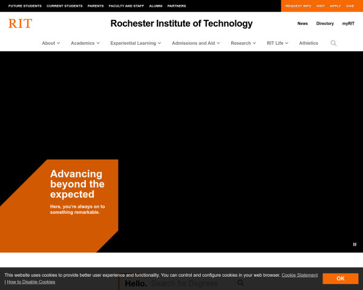Open the myRIT link
The image size is (363, 290).
(x=348, y=24)
